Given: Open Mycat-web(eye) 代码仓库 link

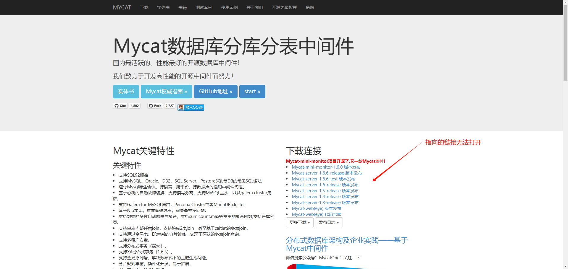Looking at the screenshot, I should [317, 214].
